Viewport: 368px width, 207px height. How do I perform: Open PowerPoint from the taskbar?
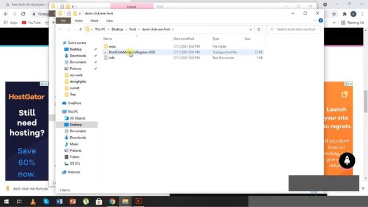tap(72, 201)
